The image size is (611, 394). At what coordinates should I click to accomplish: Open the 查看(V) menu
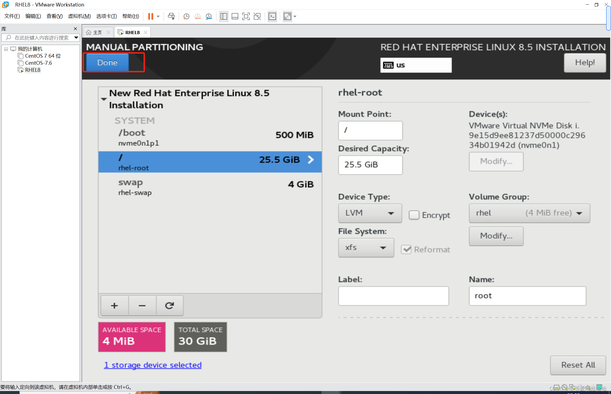tap(54, 16)
